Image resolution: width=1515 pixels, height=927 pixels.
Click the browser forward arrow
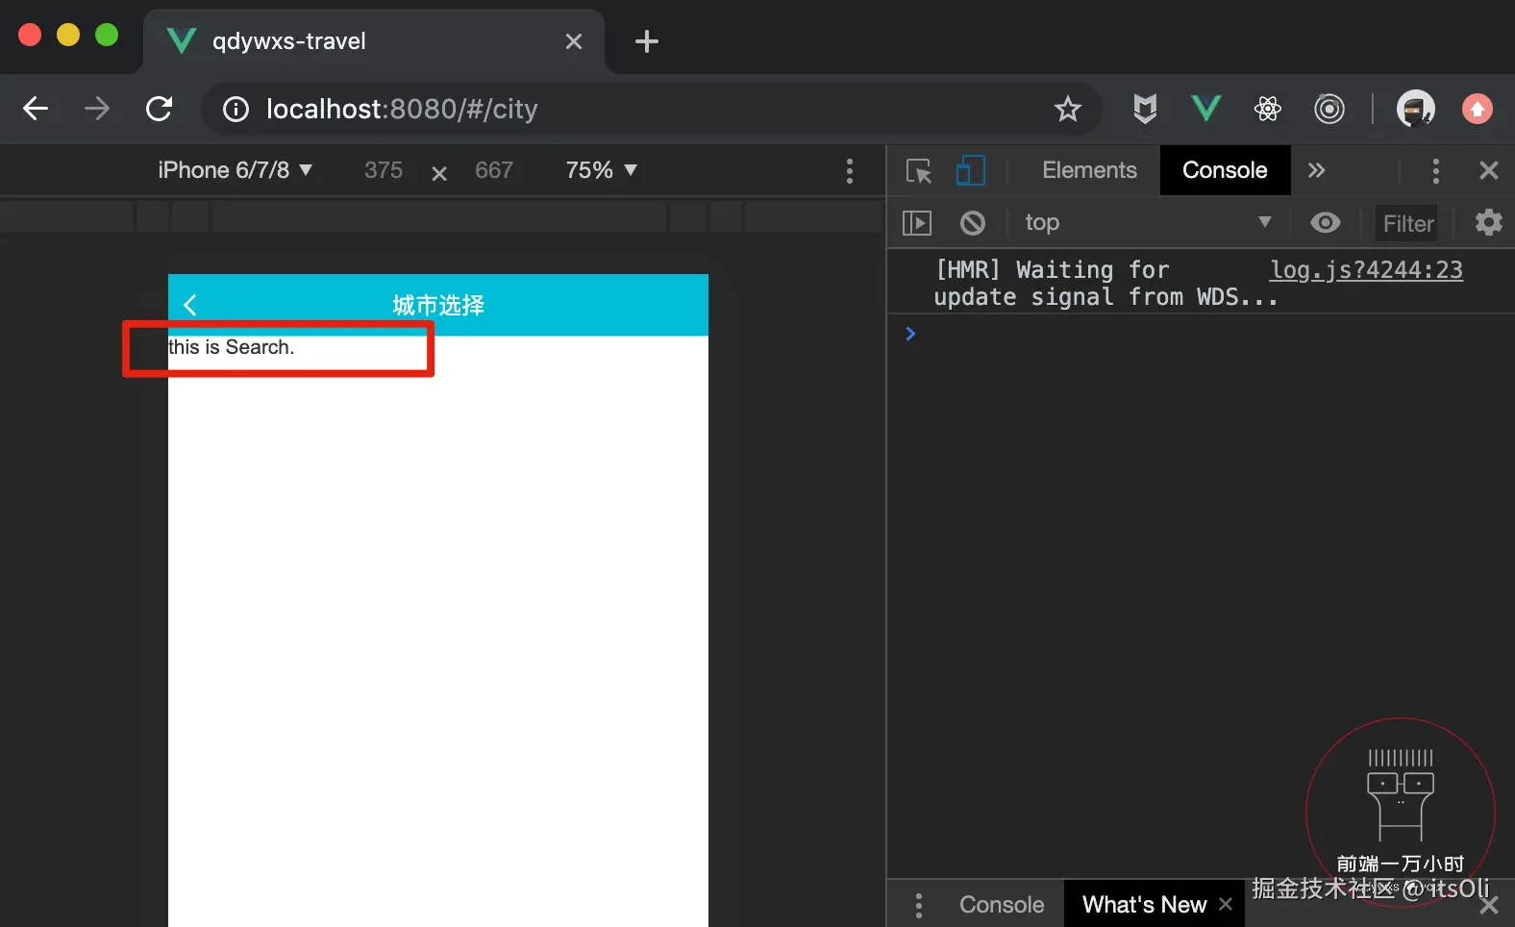click(97, 109)
